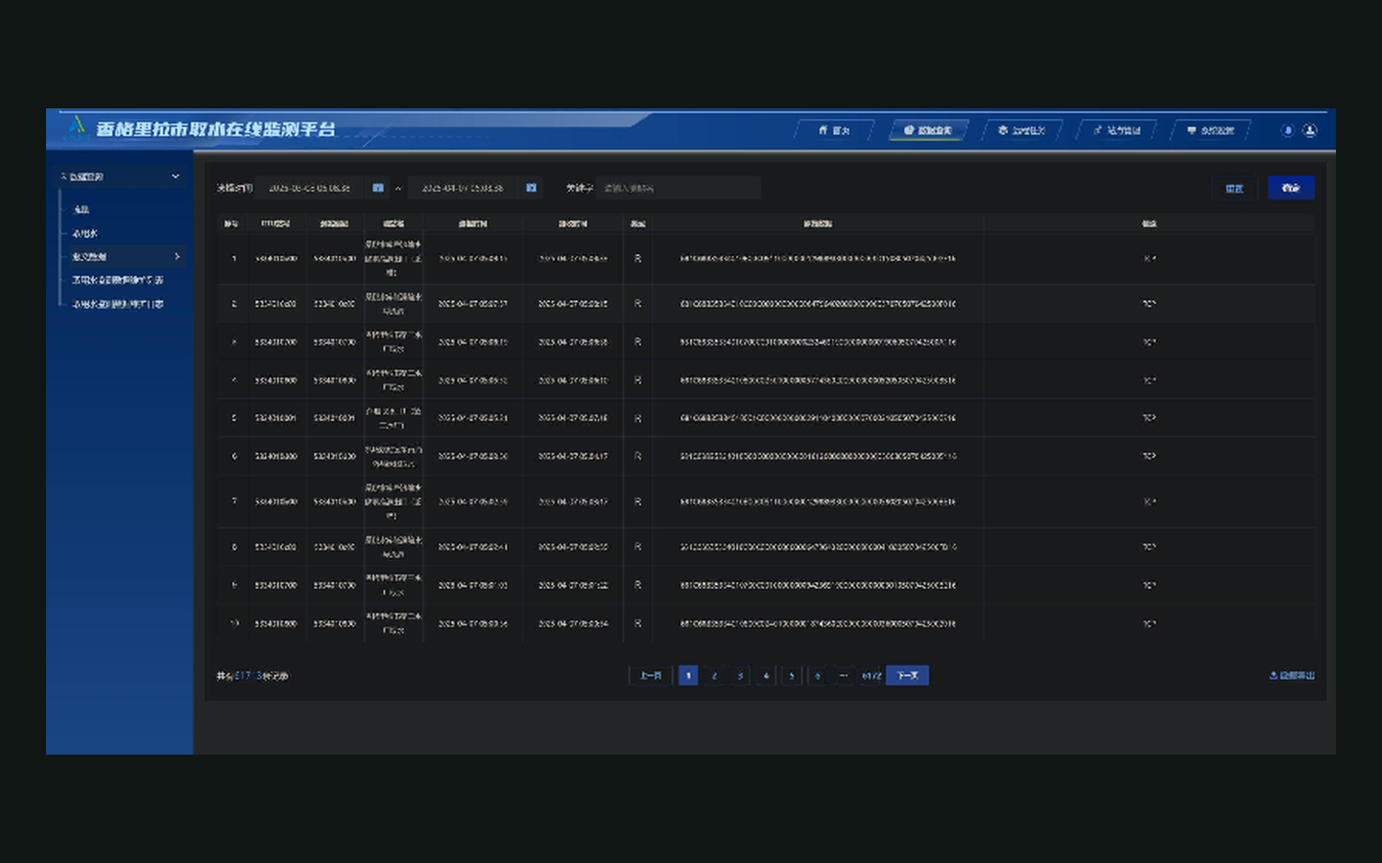Image resolution: width=1382 pixels, height=863 pixels.
Task: Click the platform logo beside the title
Action: click(x=78, y=126)
